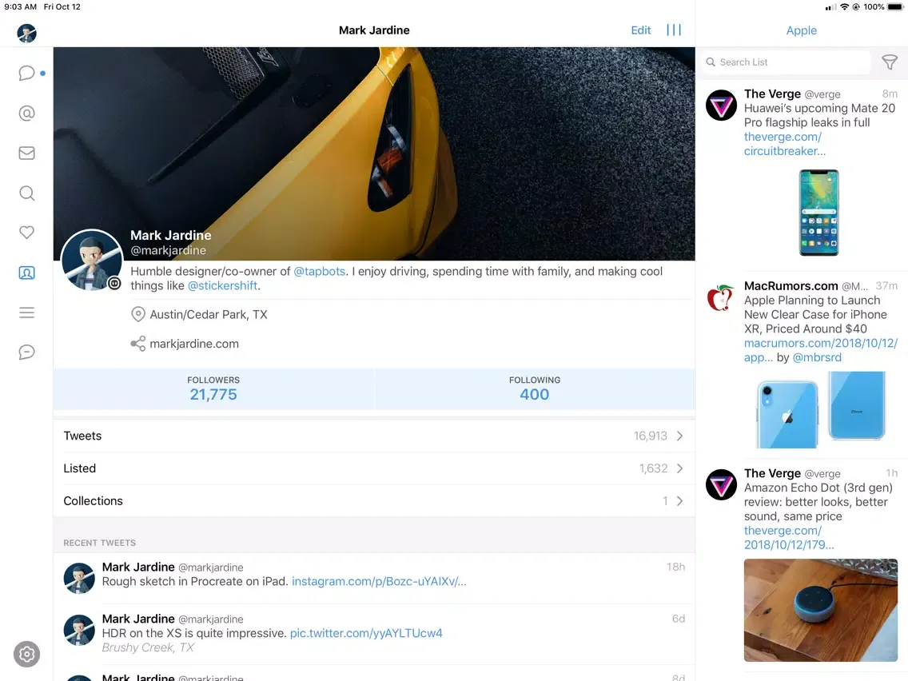The image size is (908, 681).
Task: Open the Huawei Mate 20 phone image
Action: [818, 213]
